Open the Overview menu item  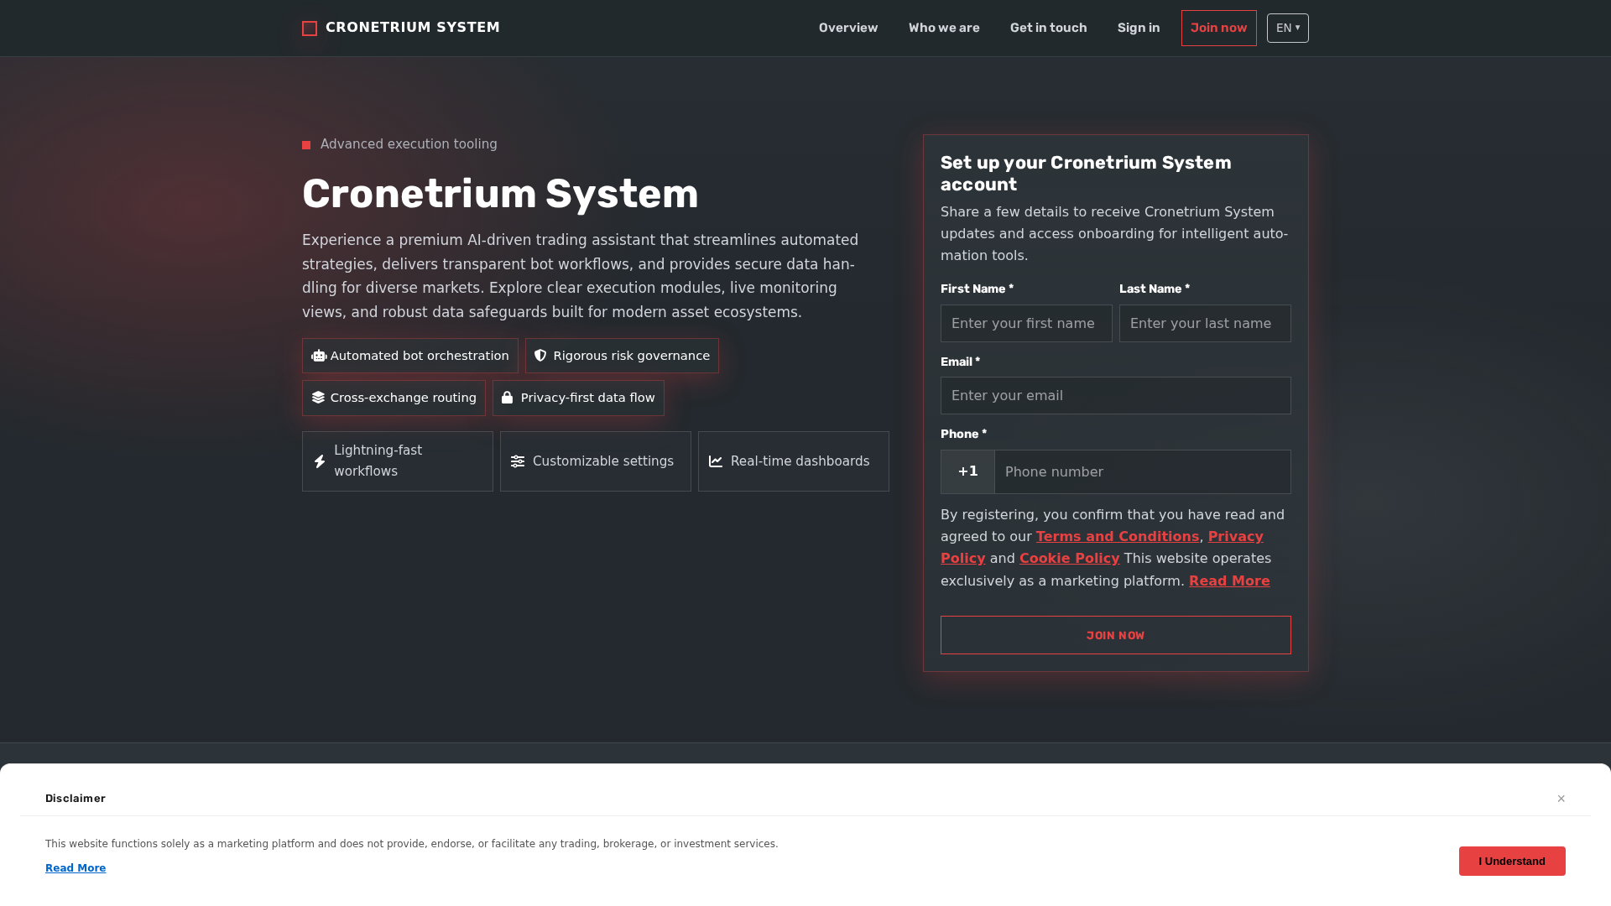pyautogui.click(x=848, y=28)
